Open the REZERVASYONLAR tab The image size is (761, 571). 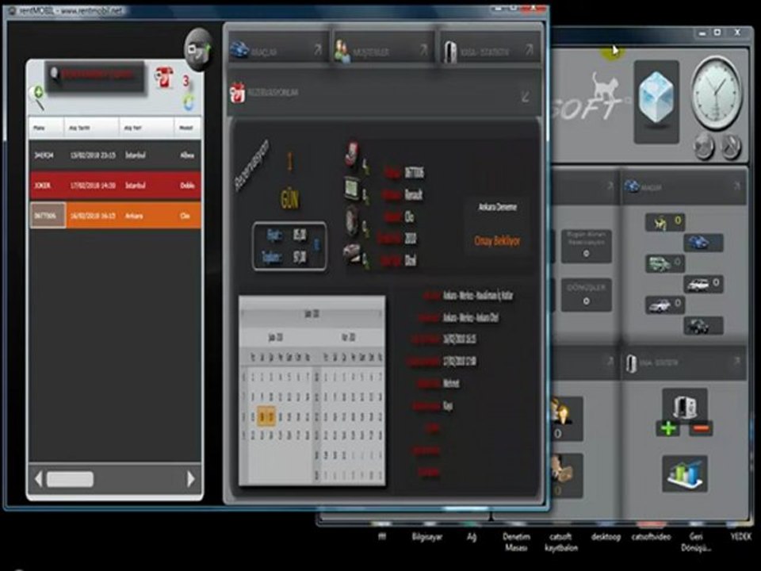pos(384,93)
